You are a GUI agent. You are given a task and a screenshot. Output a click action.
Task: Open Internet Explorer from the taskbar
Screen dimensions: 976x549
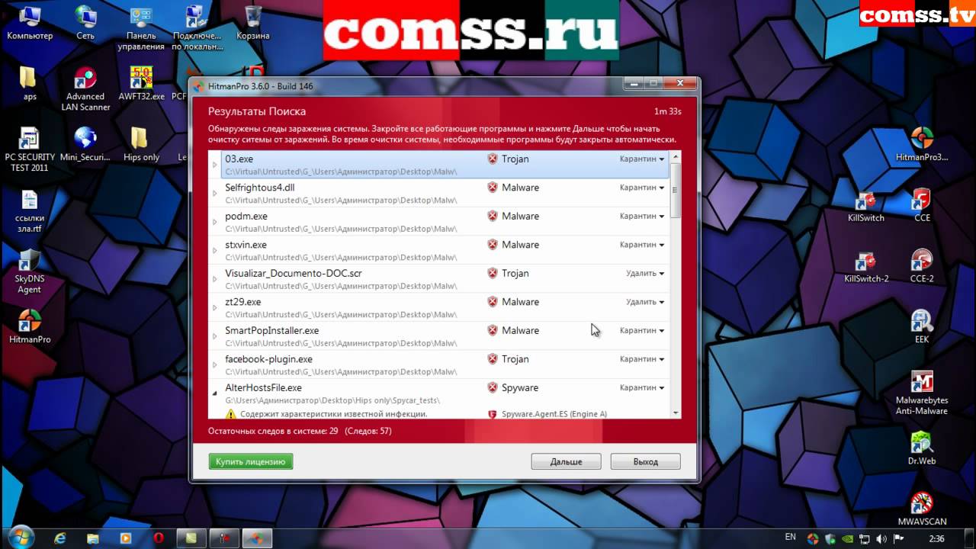pyautogui.click(x=61, y=538)
